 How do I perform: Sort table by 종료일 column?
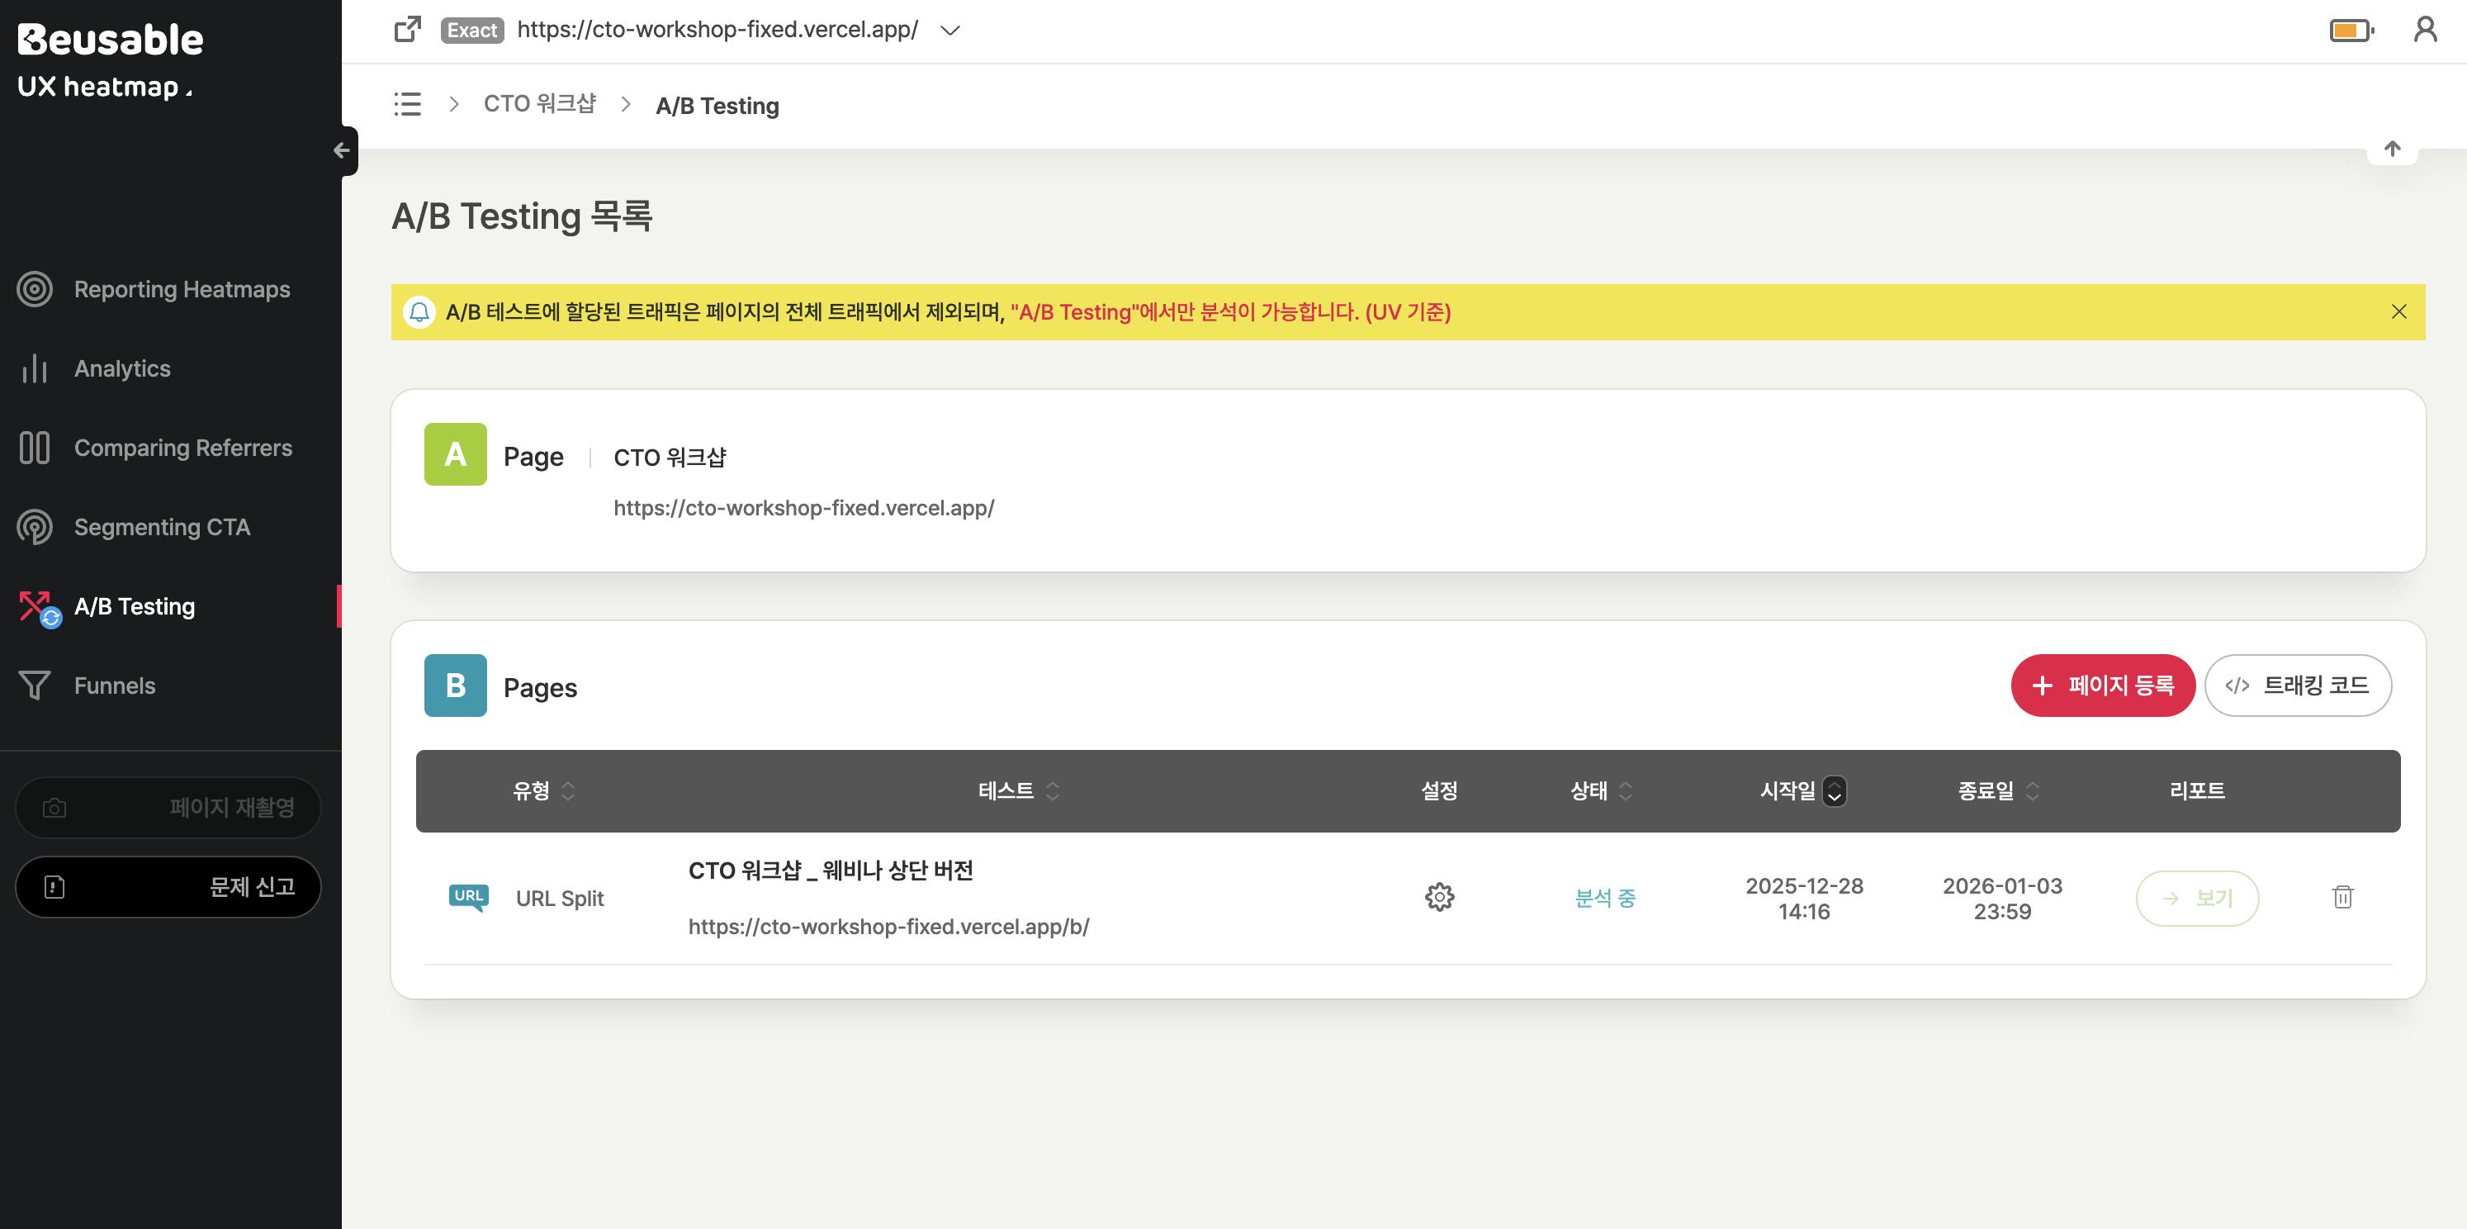coord(2032,791)
